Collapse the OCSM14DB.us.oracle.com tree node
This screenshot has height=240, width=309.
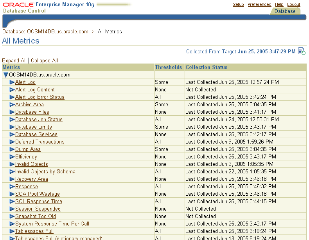tap(6, 75)
